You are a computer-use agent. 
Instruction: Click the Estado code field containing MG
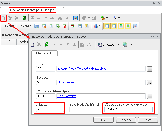tap(46, 82)
